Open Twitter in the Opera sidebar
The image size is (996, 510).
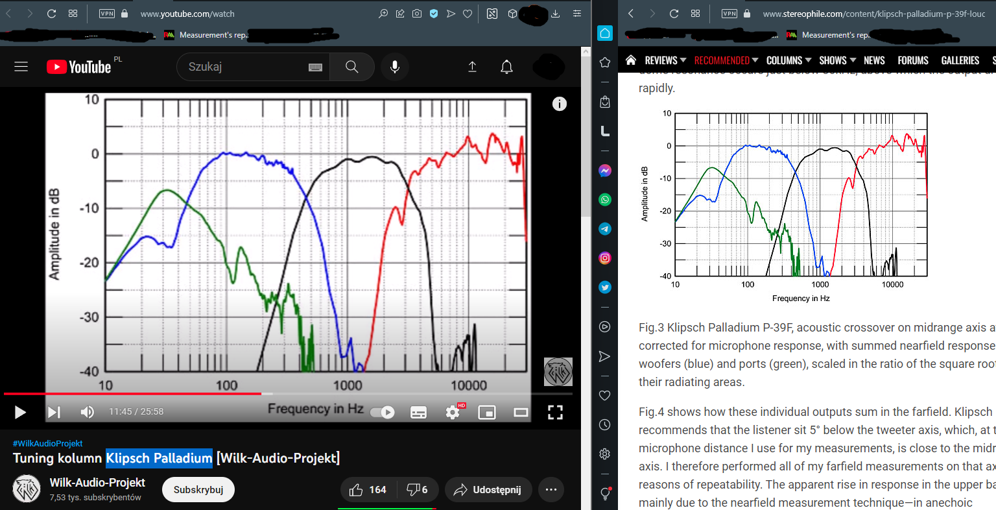pyautogui.click(x=605, y=287)
